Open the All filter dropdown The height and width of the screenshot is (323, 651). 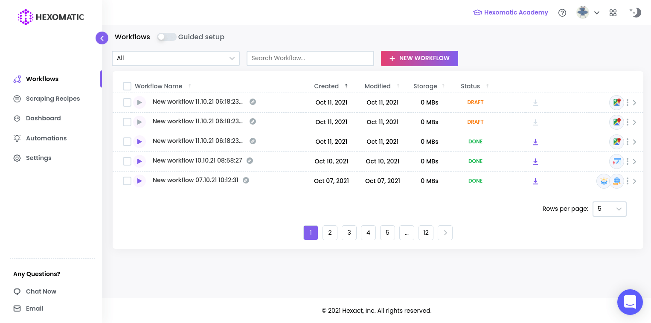[175, 58]
